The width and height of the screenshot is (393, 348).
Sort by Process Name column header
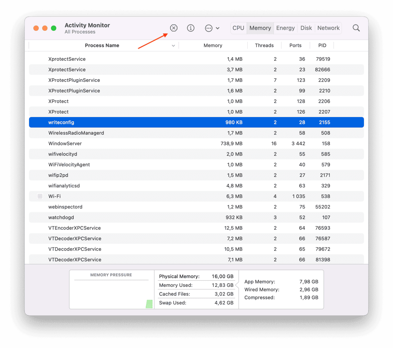(102, 46)
